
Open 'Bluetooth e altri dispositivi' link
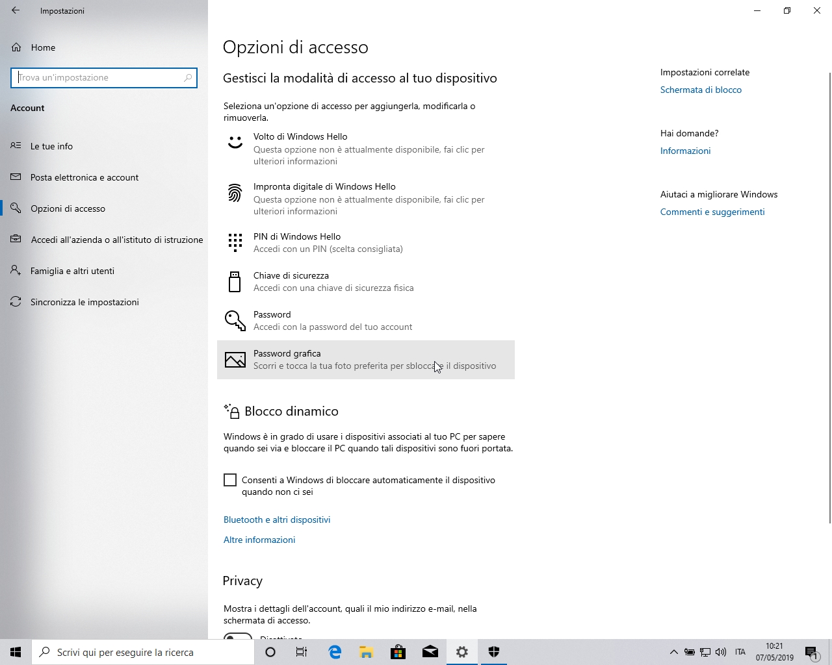tap(277, 520)
